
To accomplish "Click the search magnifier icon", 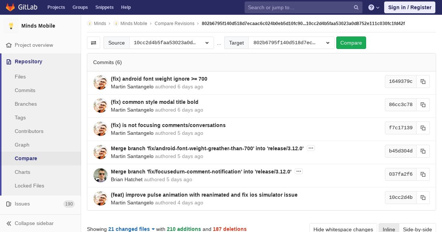I will [356, 7].
